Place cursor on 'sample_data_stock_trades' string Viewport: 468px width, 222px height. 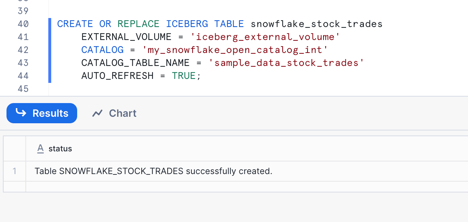pos(286,63)
